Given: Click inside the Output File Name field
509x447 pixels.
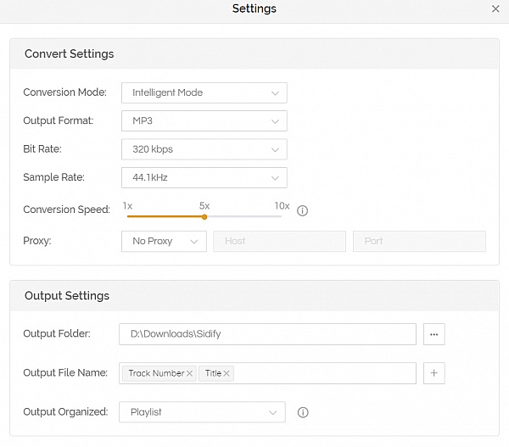Looking at the screenshot, I should [322, 373].
